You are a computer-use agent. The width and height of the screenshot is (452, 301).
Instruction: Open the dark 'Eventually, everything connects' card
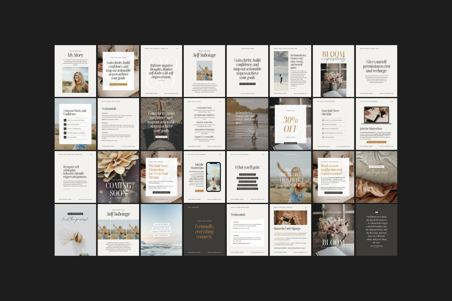click(x=204, y=230)
